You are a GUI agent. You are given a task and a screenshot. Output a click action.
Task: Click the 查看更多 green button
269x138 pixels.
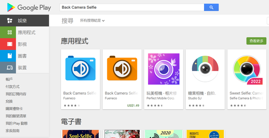(x=256, y=41)
